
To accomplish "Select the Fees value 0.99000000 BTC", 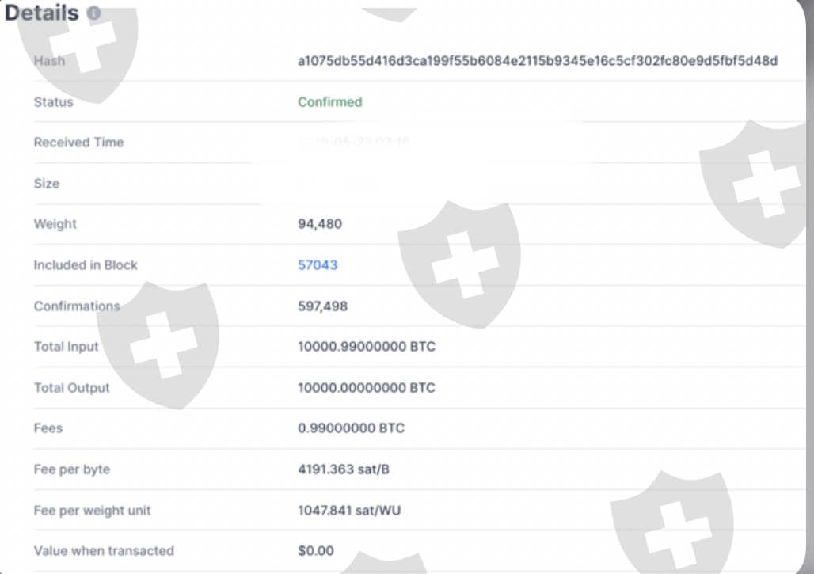I will [x=351, y=428].
